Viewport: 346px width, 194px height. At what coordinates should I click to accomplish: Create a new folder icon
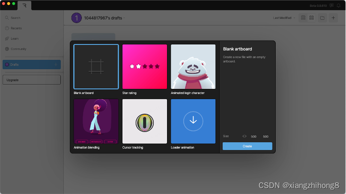click(322, 18)
